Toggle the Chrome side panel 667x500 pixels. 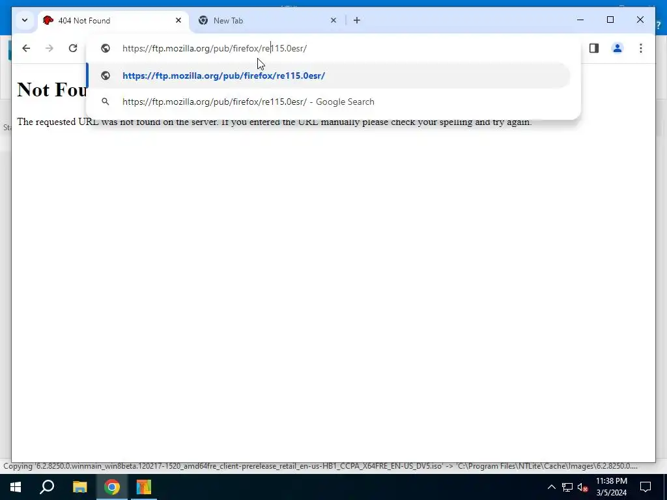click(x=594, y=48)
